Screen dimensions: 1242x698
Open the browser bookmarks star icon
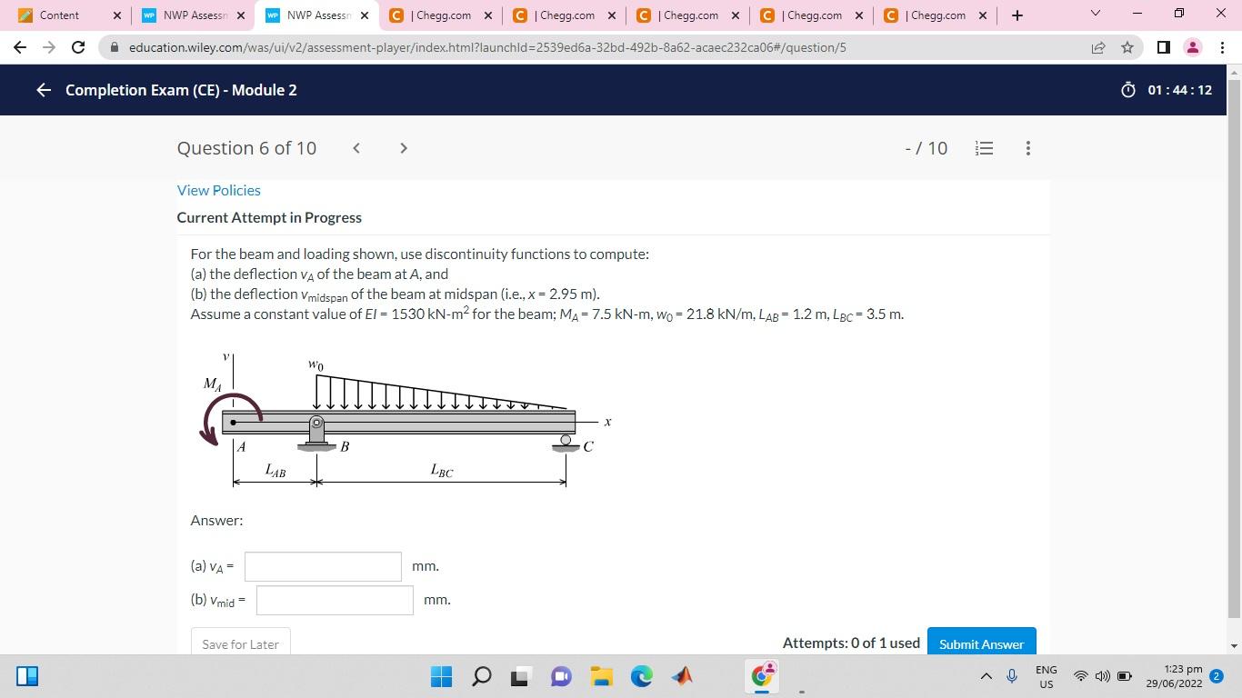(1126, 47)
